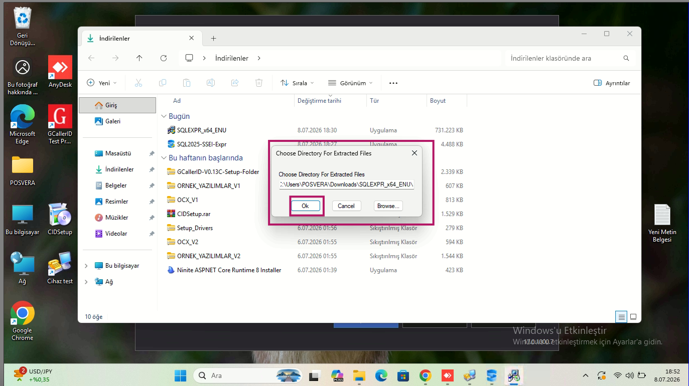Open Giriş in the navigation pane
Viewport: 689px width, 386px height.
click(x=117, y=105)
